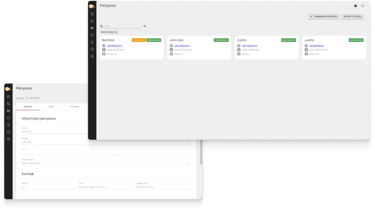Viewport: 375px width, 214px height.
Task: Click the wallet icon in bottom window sidebar
Action: 8,132
